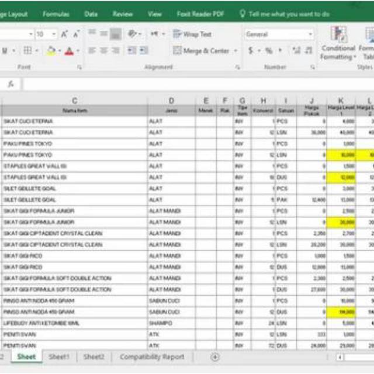Image resolution: width=374 pixels, height=374 pixels.
Task: Click the Borders icon
Action: [27, 51]
